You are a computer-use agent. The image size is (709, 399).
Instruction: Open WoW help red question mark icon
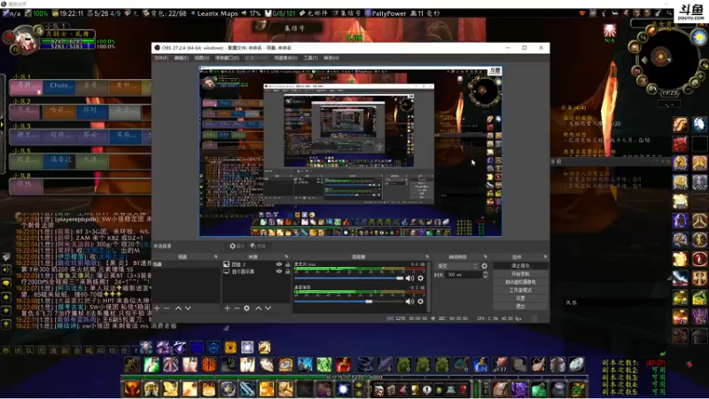click(x=463, y=390)
